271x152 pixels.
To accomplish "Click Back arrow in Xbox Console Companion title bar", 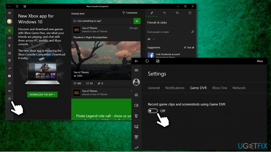I will (9, 6).
